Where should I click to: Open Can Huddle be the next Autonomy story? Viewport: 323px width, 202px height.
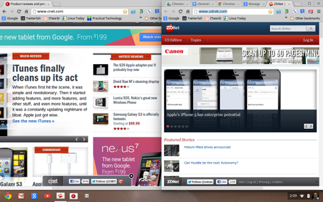click(211, 163)
